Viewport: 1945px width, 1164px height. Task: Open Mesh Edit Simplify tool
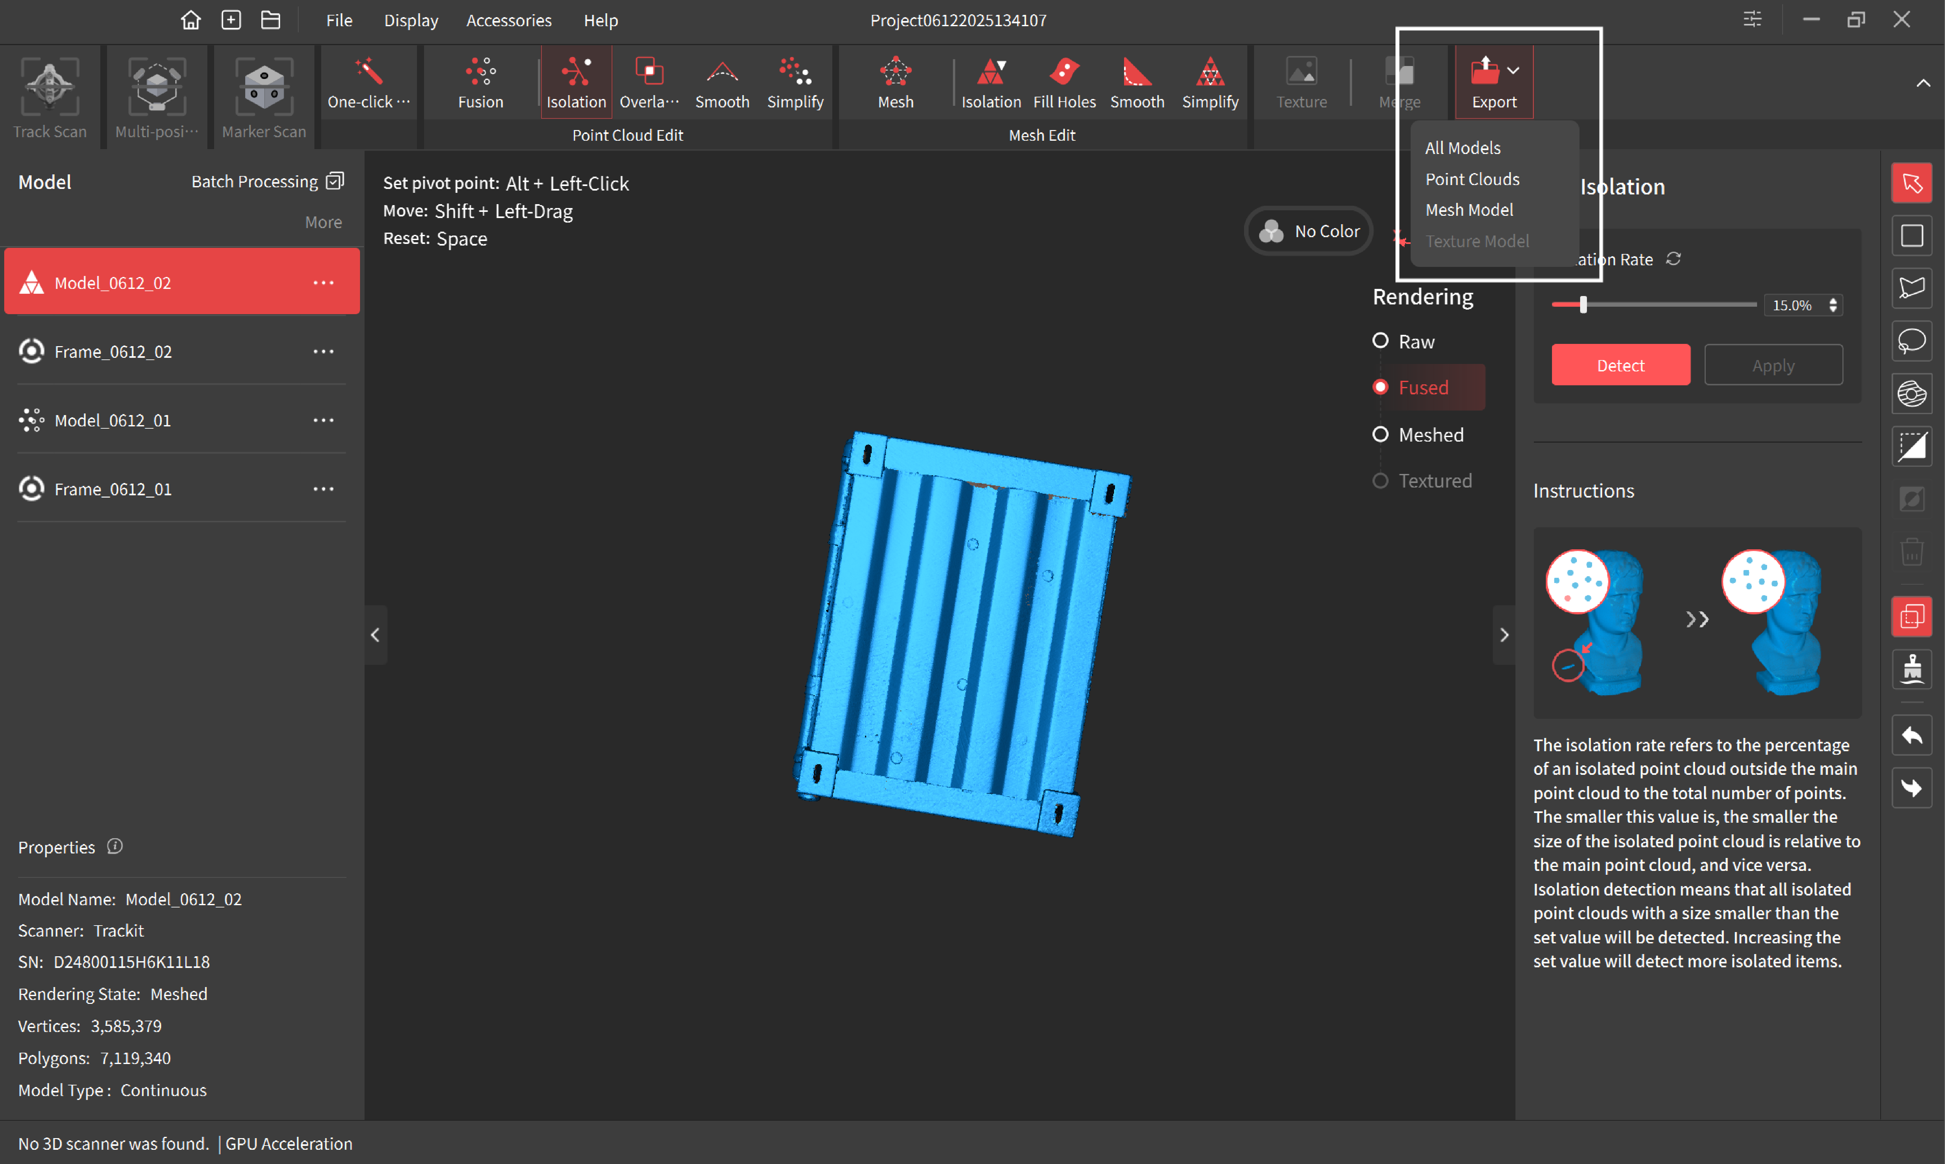1209,83
